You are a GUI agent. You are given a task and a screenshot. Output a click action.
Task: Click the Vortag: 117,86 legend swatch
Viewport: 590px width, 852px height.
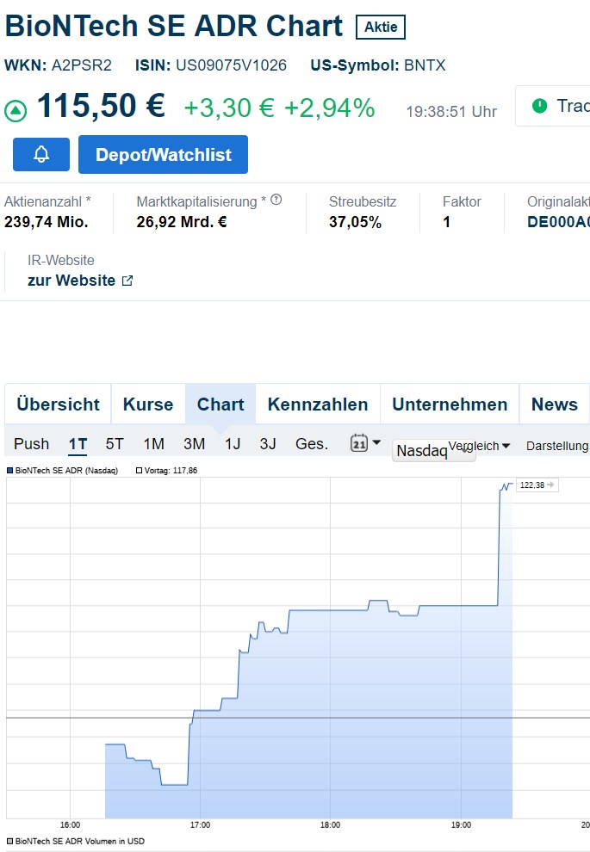140,471
